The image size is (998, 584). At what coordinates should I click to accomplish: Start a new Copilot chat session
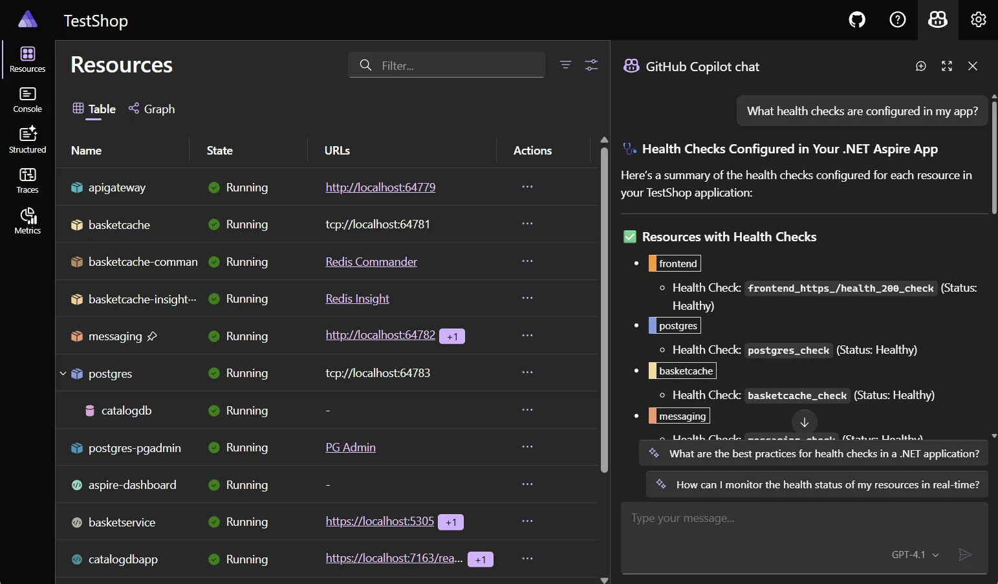click(x=920, y=66)
